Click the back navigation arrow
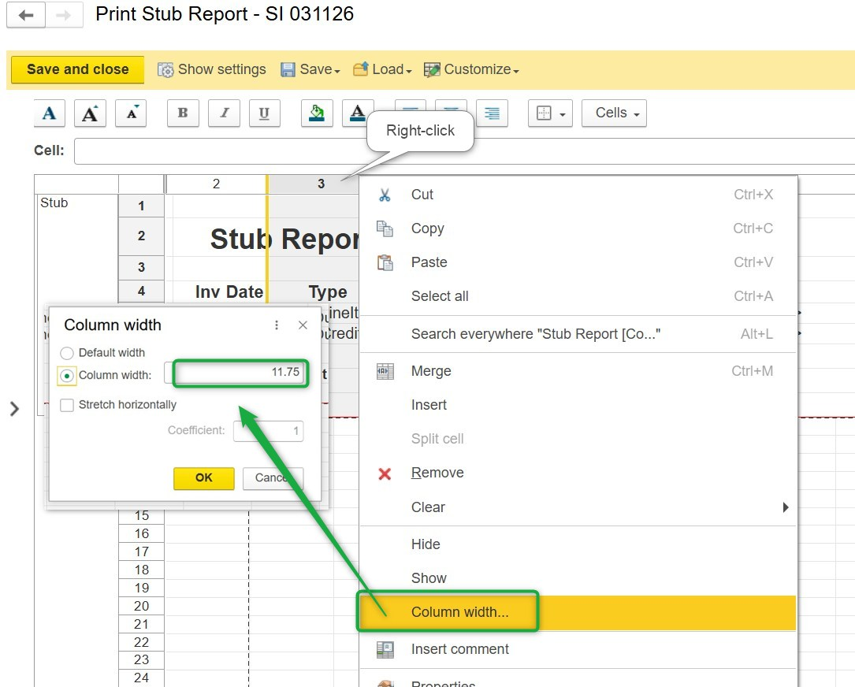This screenshot has height=687, width=855. point(26,15)
